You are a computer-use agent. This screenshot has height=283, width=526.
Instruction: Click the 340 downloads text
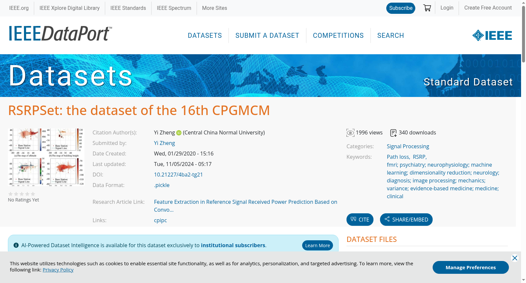click(418, 132)
